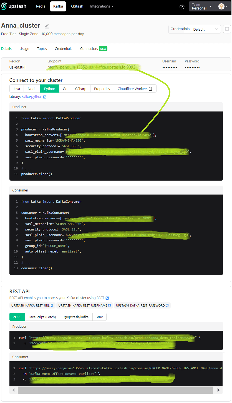
Task: Open QStash section
Action: tap(77, 6)
